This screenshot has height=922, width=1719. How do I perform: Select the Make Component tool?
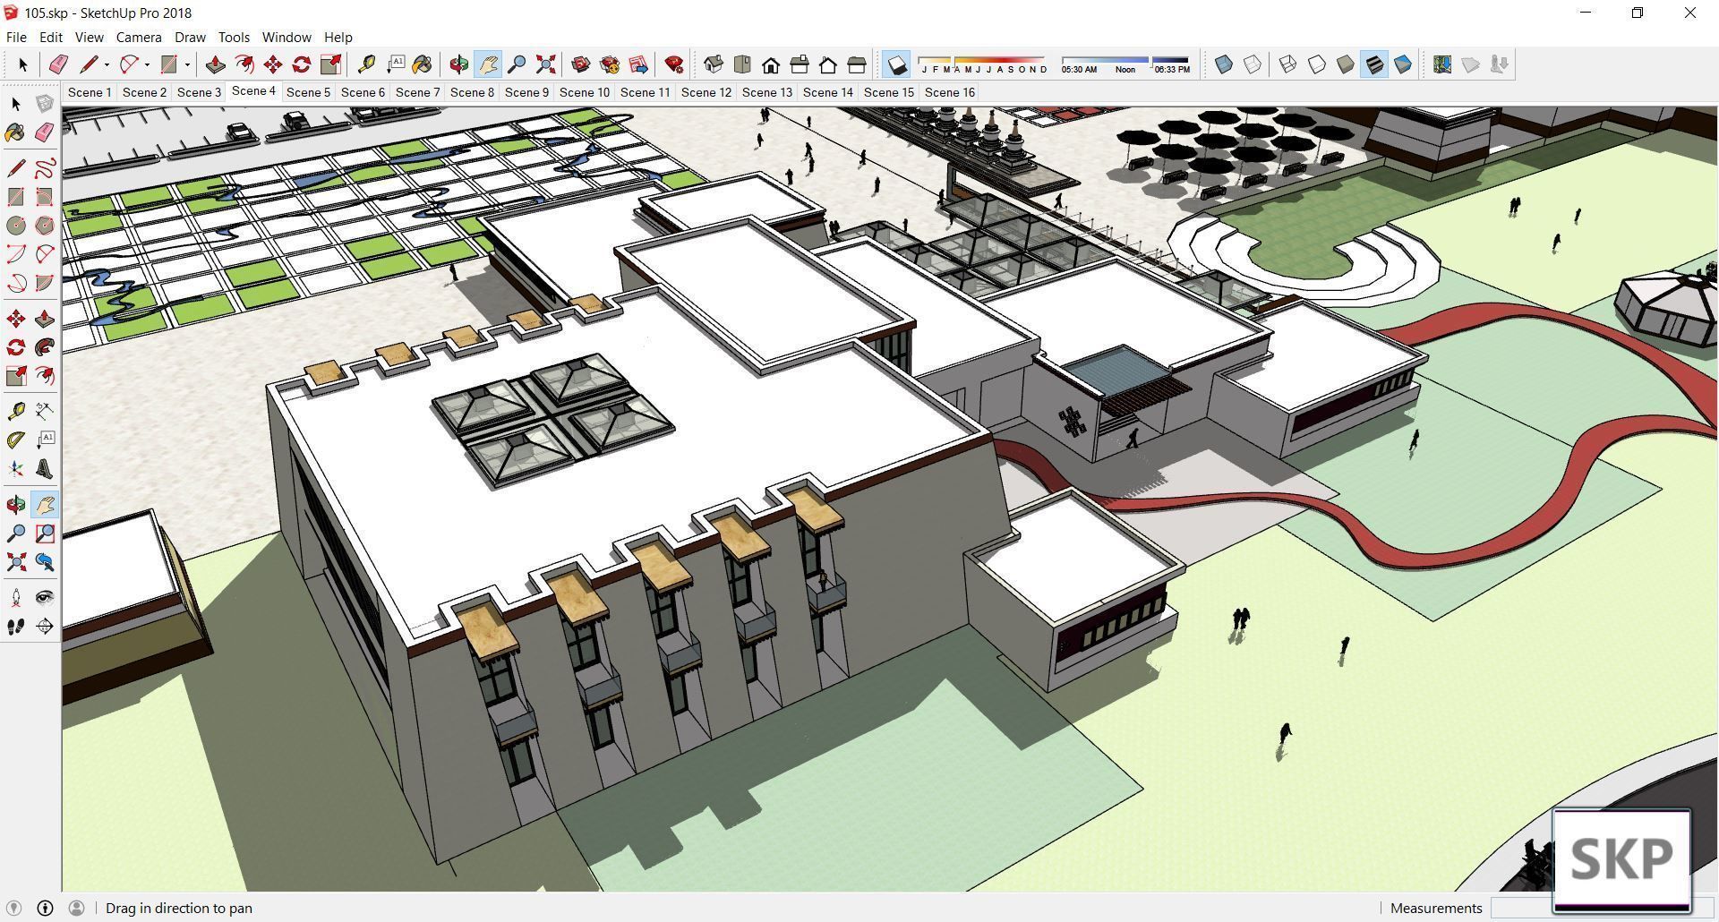(x=44, y=104)
